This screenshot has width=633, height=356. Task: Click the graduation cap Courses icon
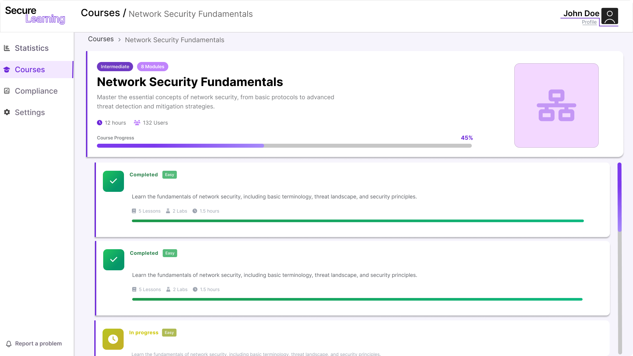pos(7,70)
